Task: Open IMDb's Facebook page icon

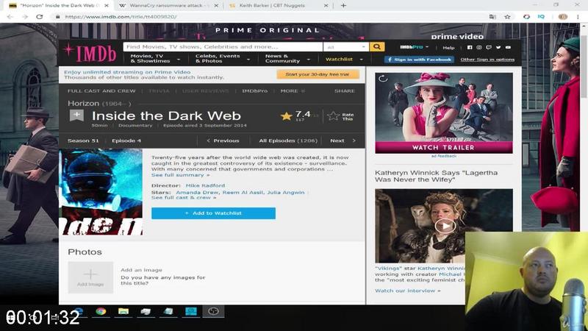Action: click(x=470, y=47)
